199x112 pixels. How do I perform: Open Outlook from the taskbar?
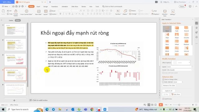coord(73,109)
